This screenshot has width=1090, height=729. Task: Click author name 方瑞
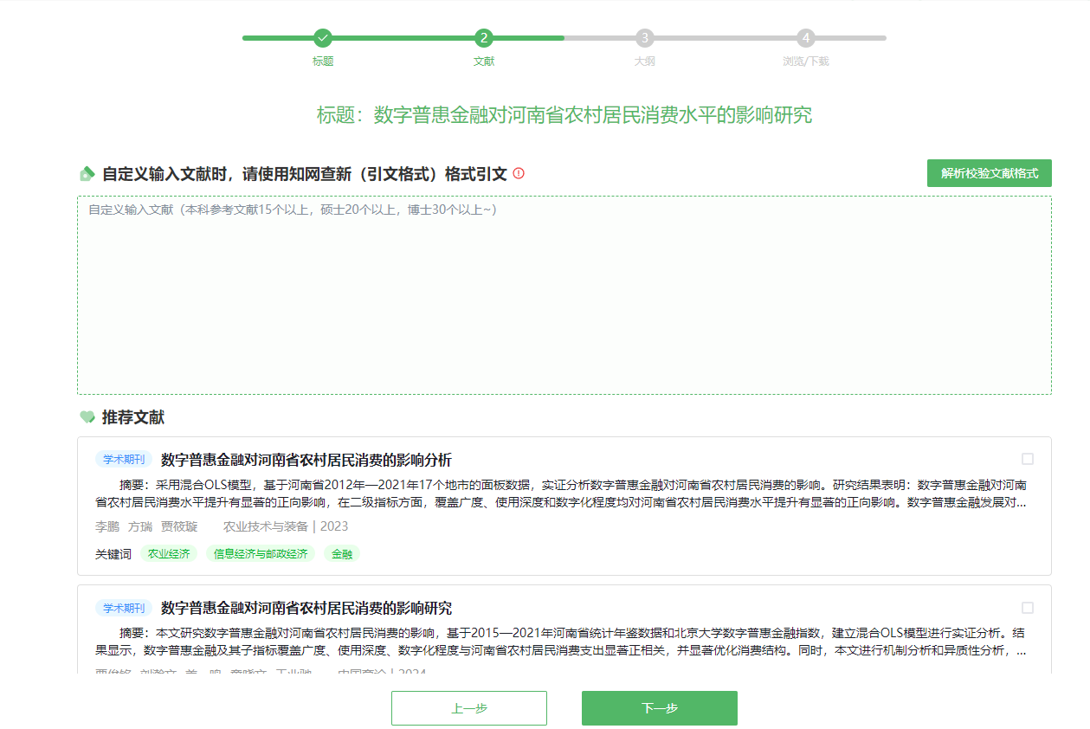[140, 526]
